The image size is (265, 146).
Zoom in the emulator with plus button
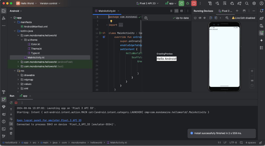tap(252, 71)
